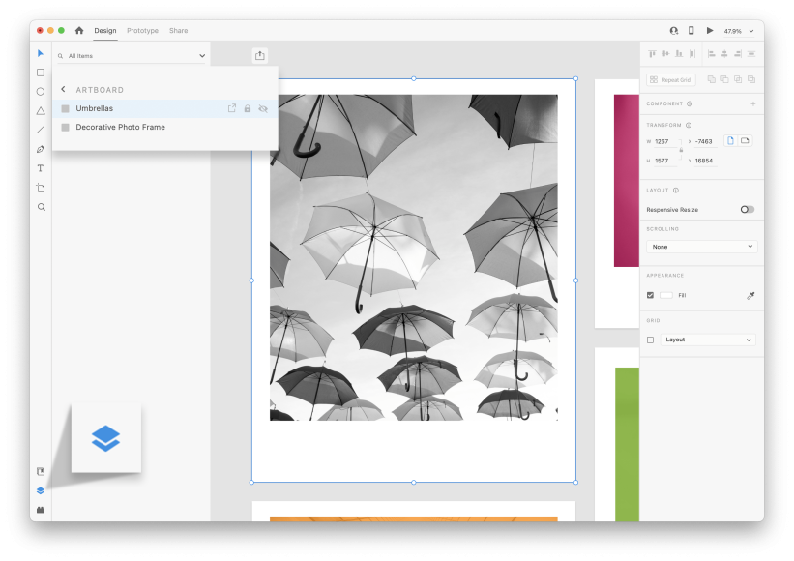Select the Pen tool
Viewport: 794px width, 561px height.
(x=40, y=149)
